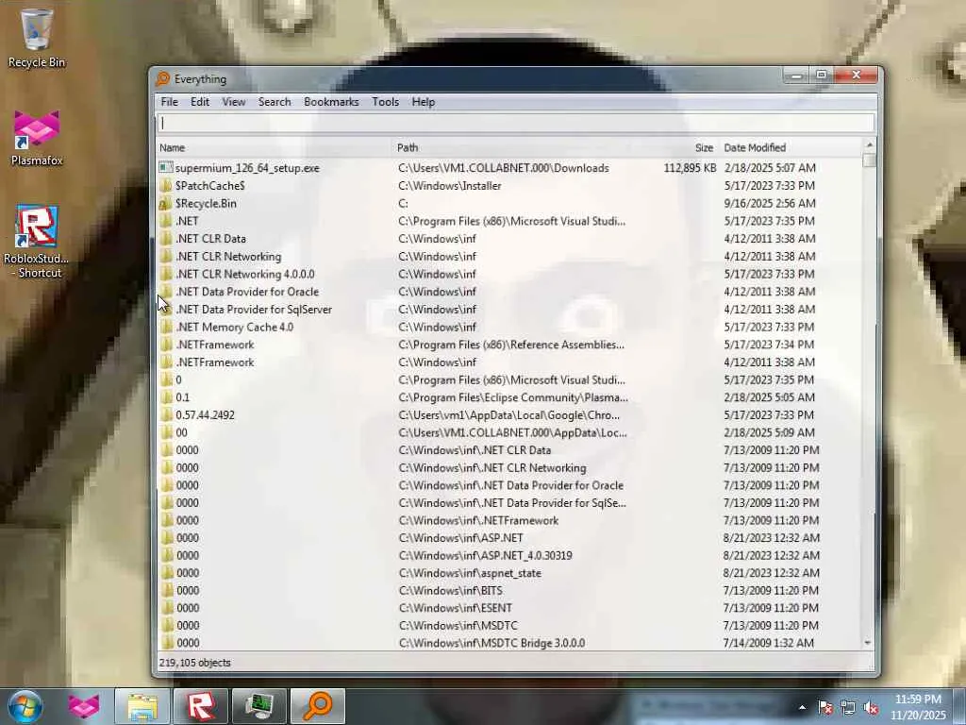966x725 pixels.
Task: Launch Plasmafox from the taskbar
Action: (x=84, y=706)
